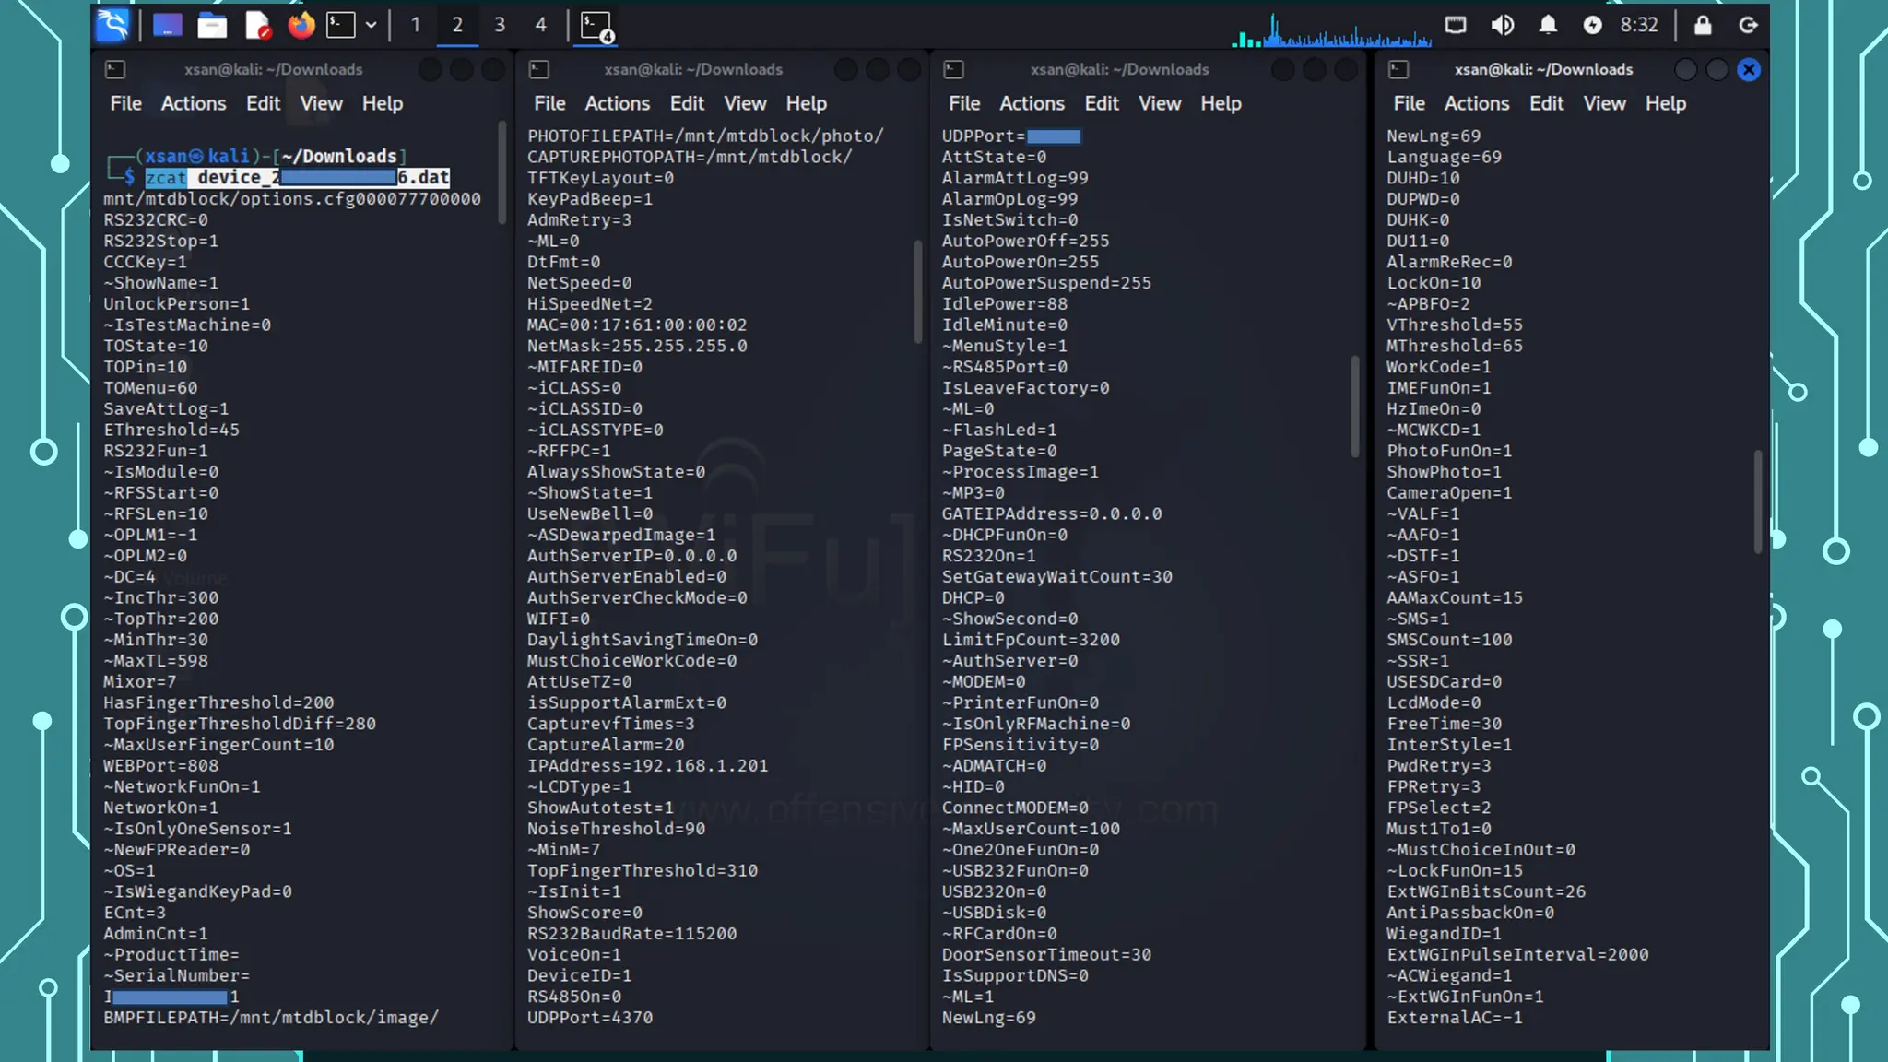Screen dimensions: 1888x1062
Task: Switch to workspace 4
Action: [541, 25]
